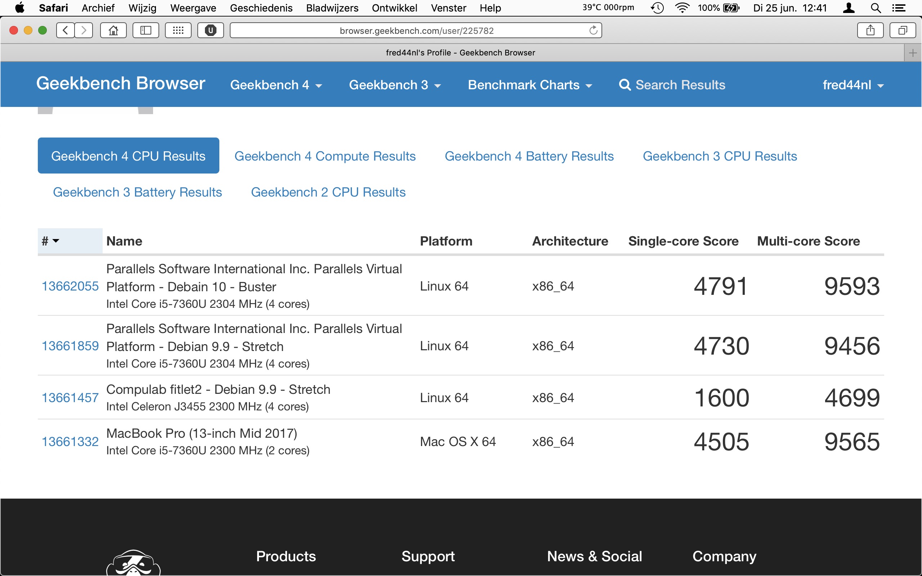Open the Venster menu

448,8
